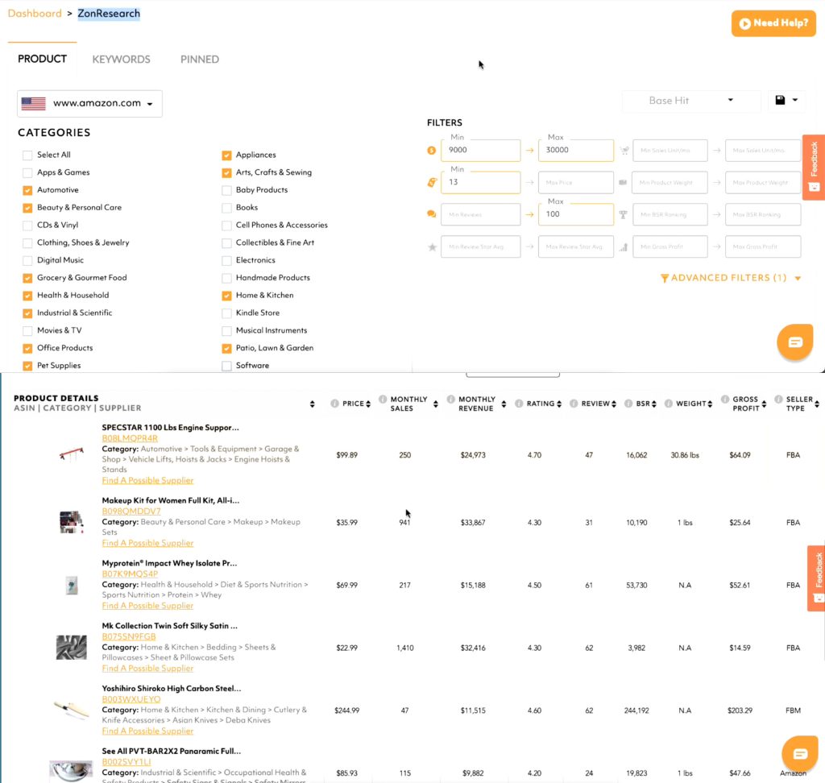
Task: Enable the Electronics category
Action: (226, 260)
